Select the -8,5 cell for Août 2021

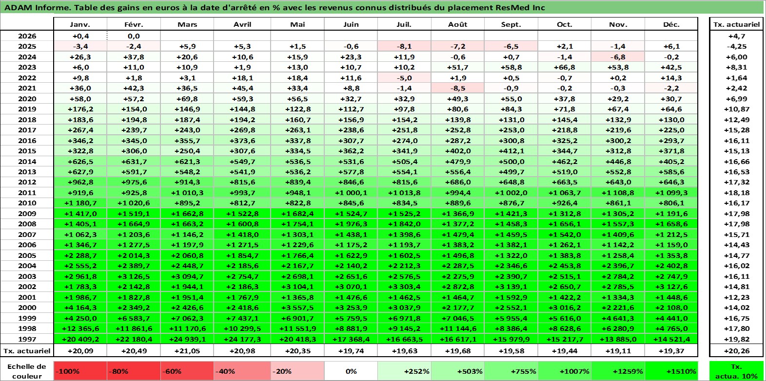[x=458, y=88]
